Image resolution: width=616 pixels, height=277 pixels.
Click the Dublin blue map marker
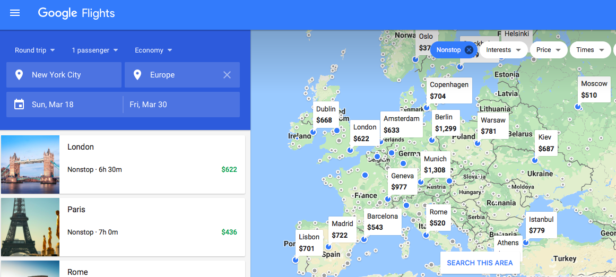313,133
